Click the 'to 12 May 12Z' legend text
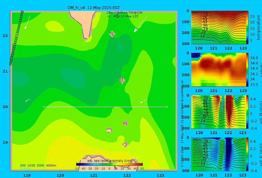The width and height of the screenshot is (262, 178). tap(128, 16)
